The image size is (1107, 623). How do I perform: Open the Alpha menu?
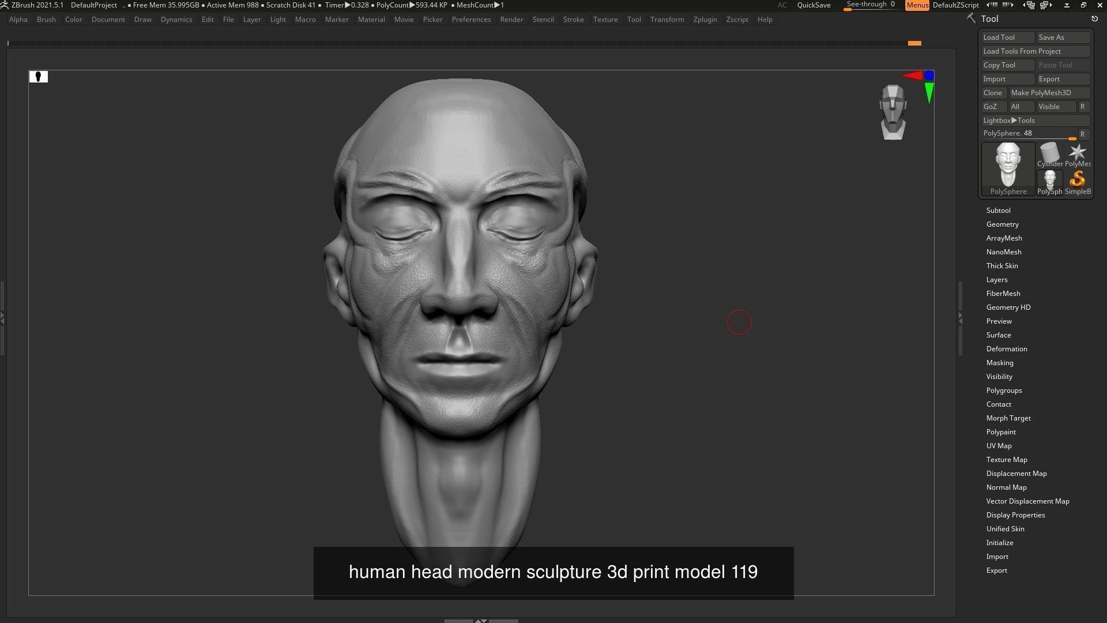[x=18, y=20]
